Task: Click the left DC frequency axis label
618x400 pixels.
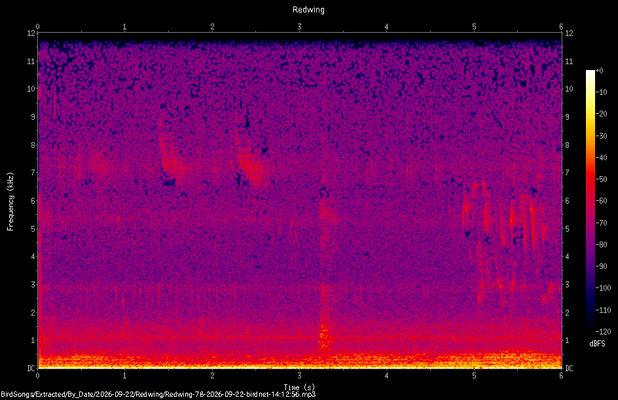Action: (31, 369)
